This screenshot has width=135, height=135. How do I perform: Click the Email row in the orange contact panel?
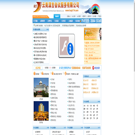pos(90,52)
